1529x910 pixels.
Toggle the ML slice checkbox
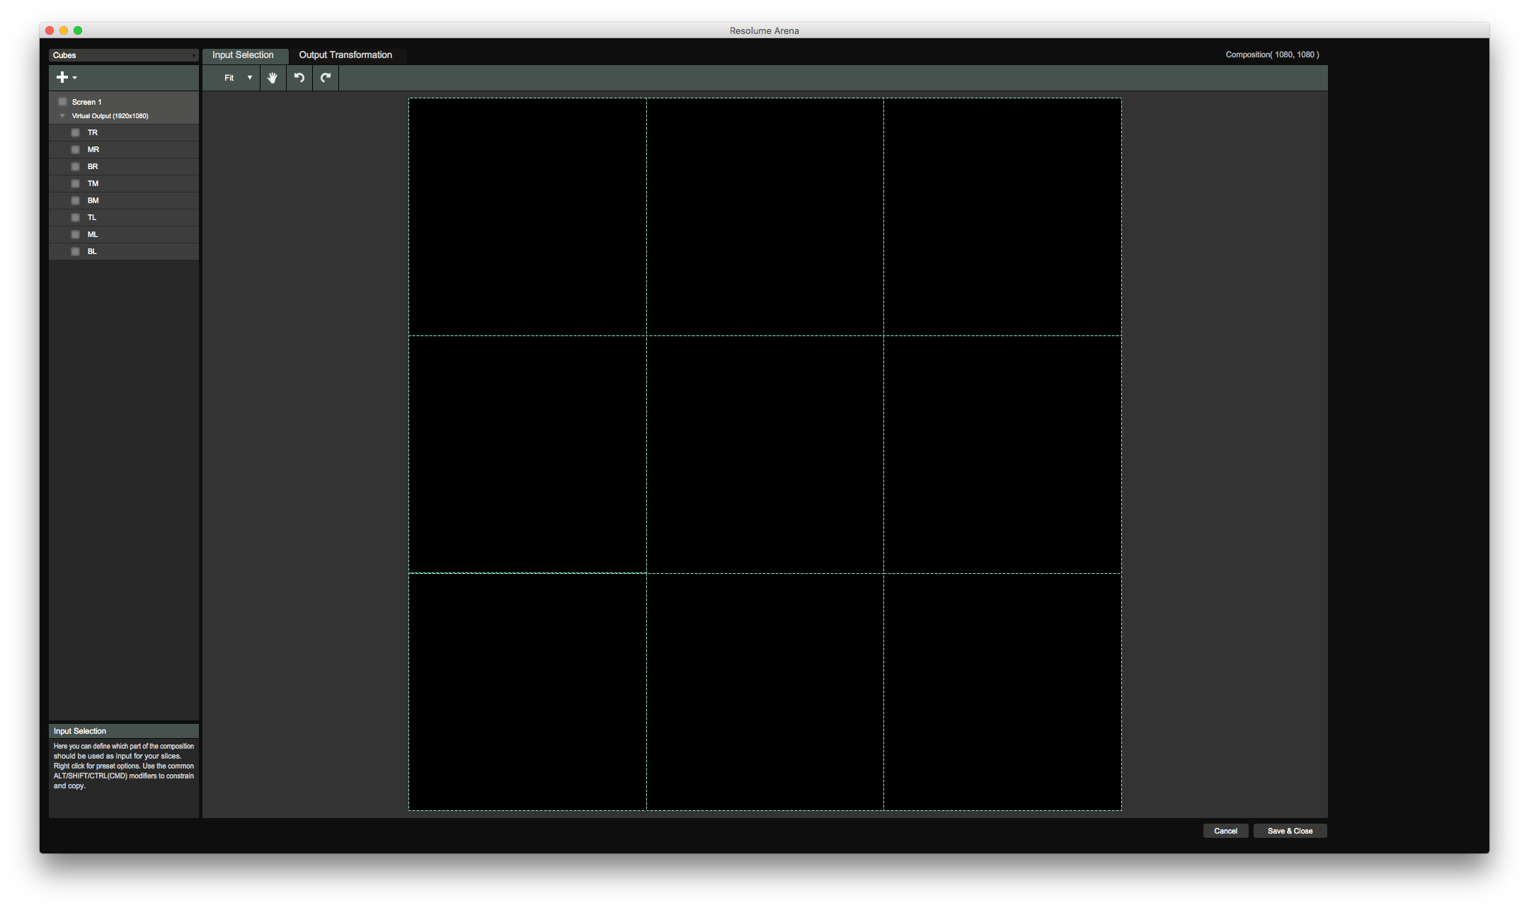coord(76,234)
